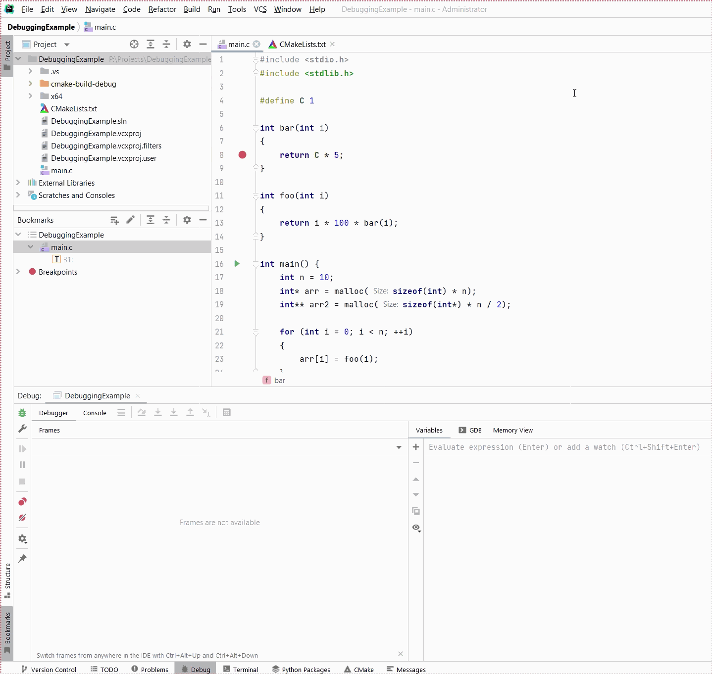
Task: Open the Refactor menu
Action: pyautogui.click(x=162, y=9)
